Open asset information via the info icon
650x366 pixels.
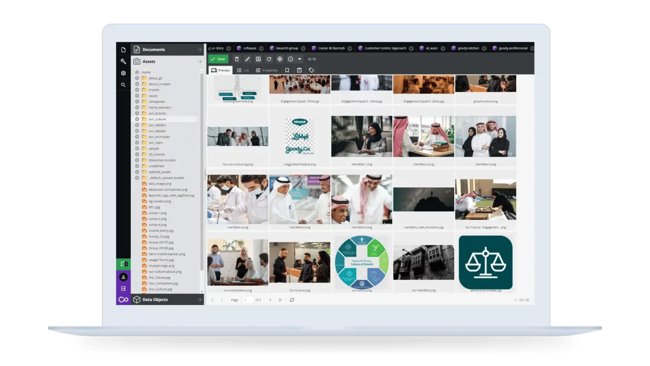[291, 59]
